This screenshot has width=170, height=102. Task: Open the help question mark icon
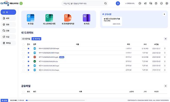(156, 3)
